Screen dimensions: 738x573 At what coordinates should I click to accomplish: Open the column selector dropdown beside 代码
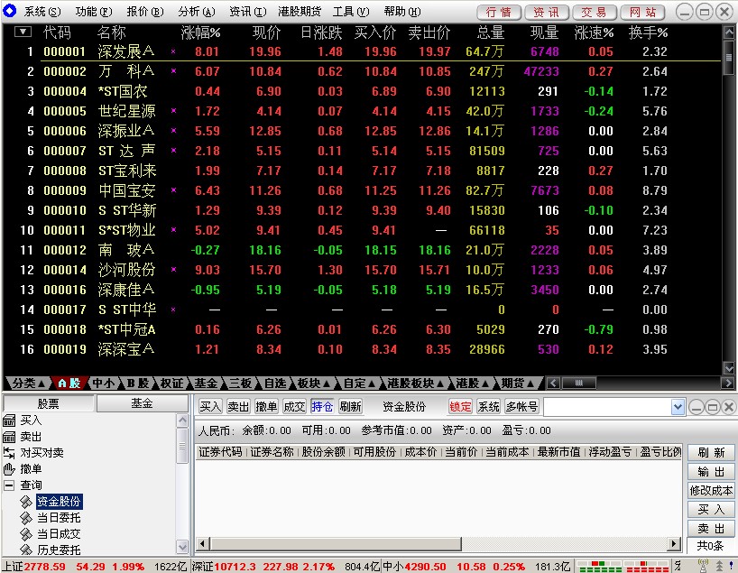pos(23,32)
